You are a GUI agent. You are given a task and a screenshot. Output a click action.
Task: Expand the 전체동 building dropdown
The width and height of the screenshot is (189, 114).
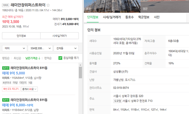click(66, 48)
